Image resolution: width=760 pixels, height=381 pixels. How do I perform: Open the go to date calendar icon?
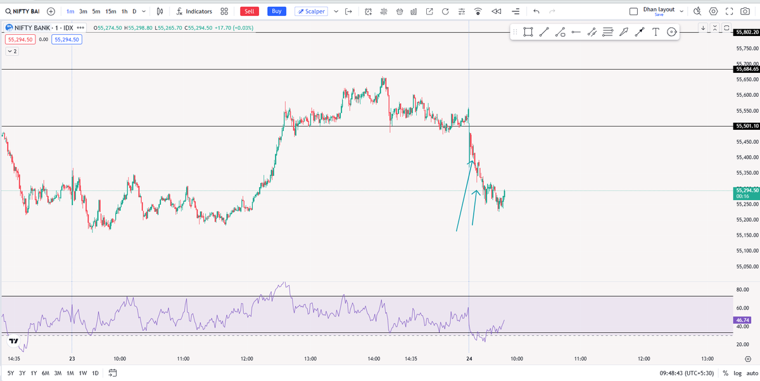click(x=113, y=373)
